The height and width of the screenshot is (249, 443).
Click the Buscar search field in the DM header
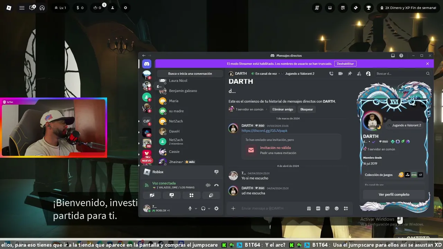pos(403,74)
